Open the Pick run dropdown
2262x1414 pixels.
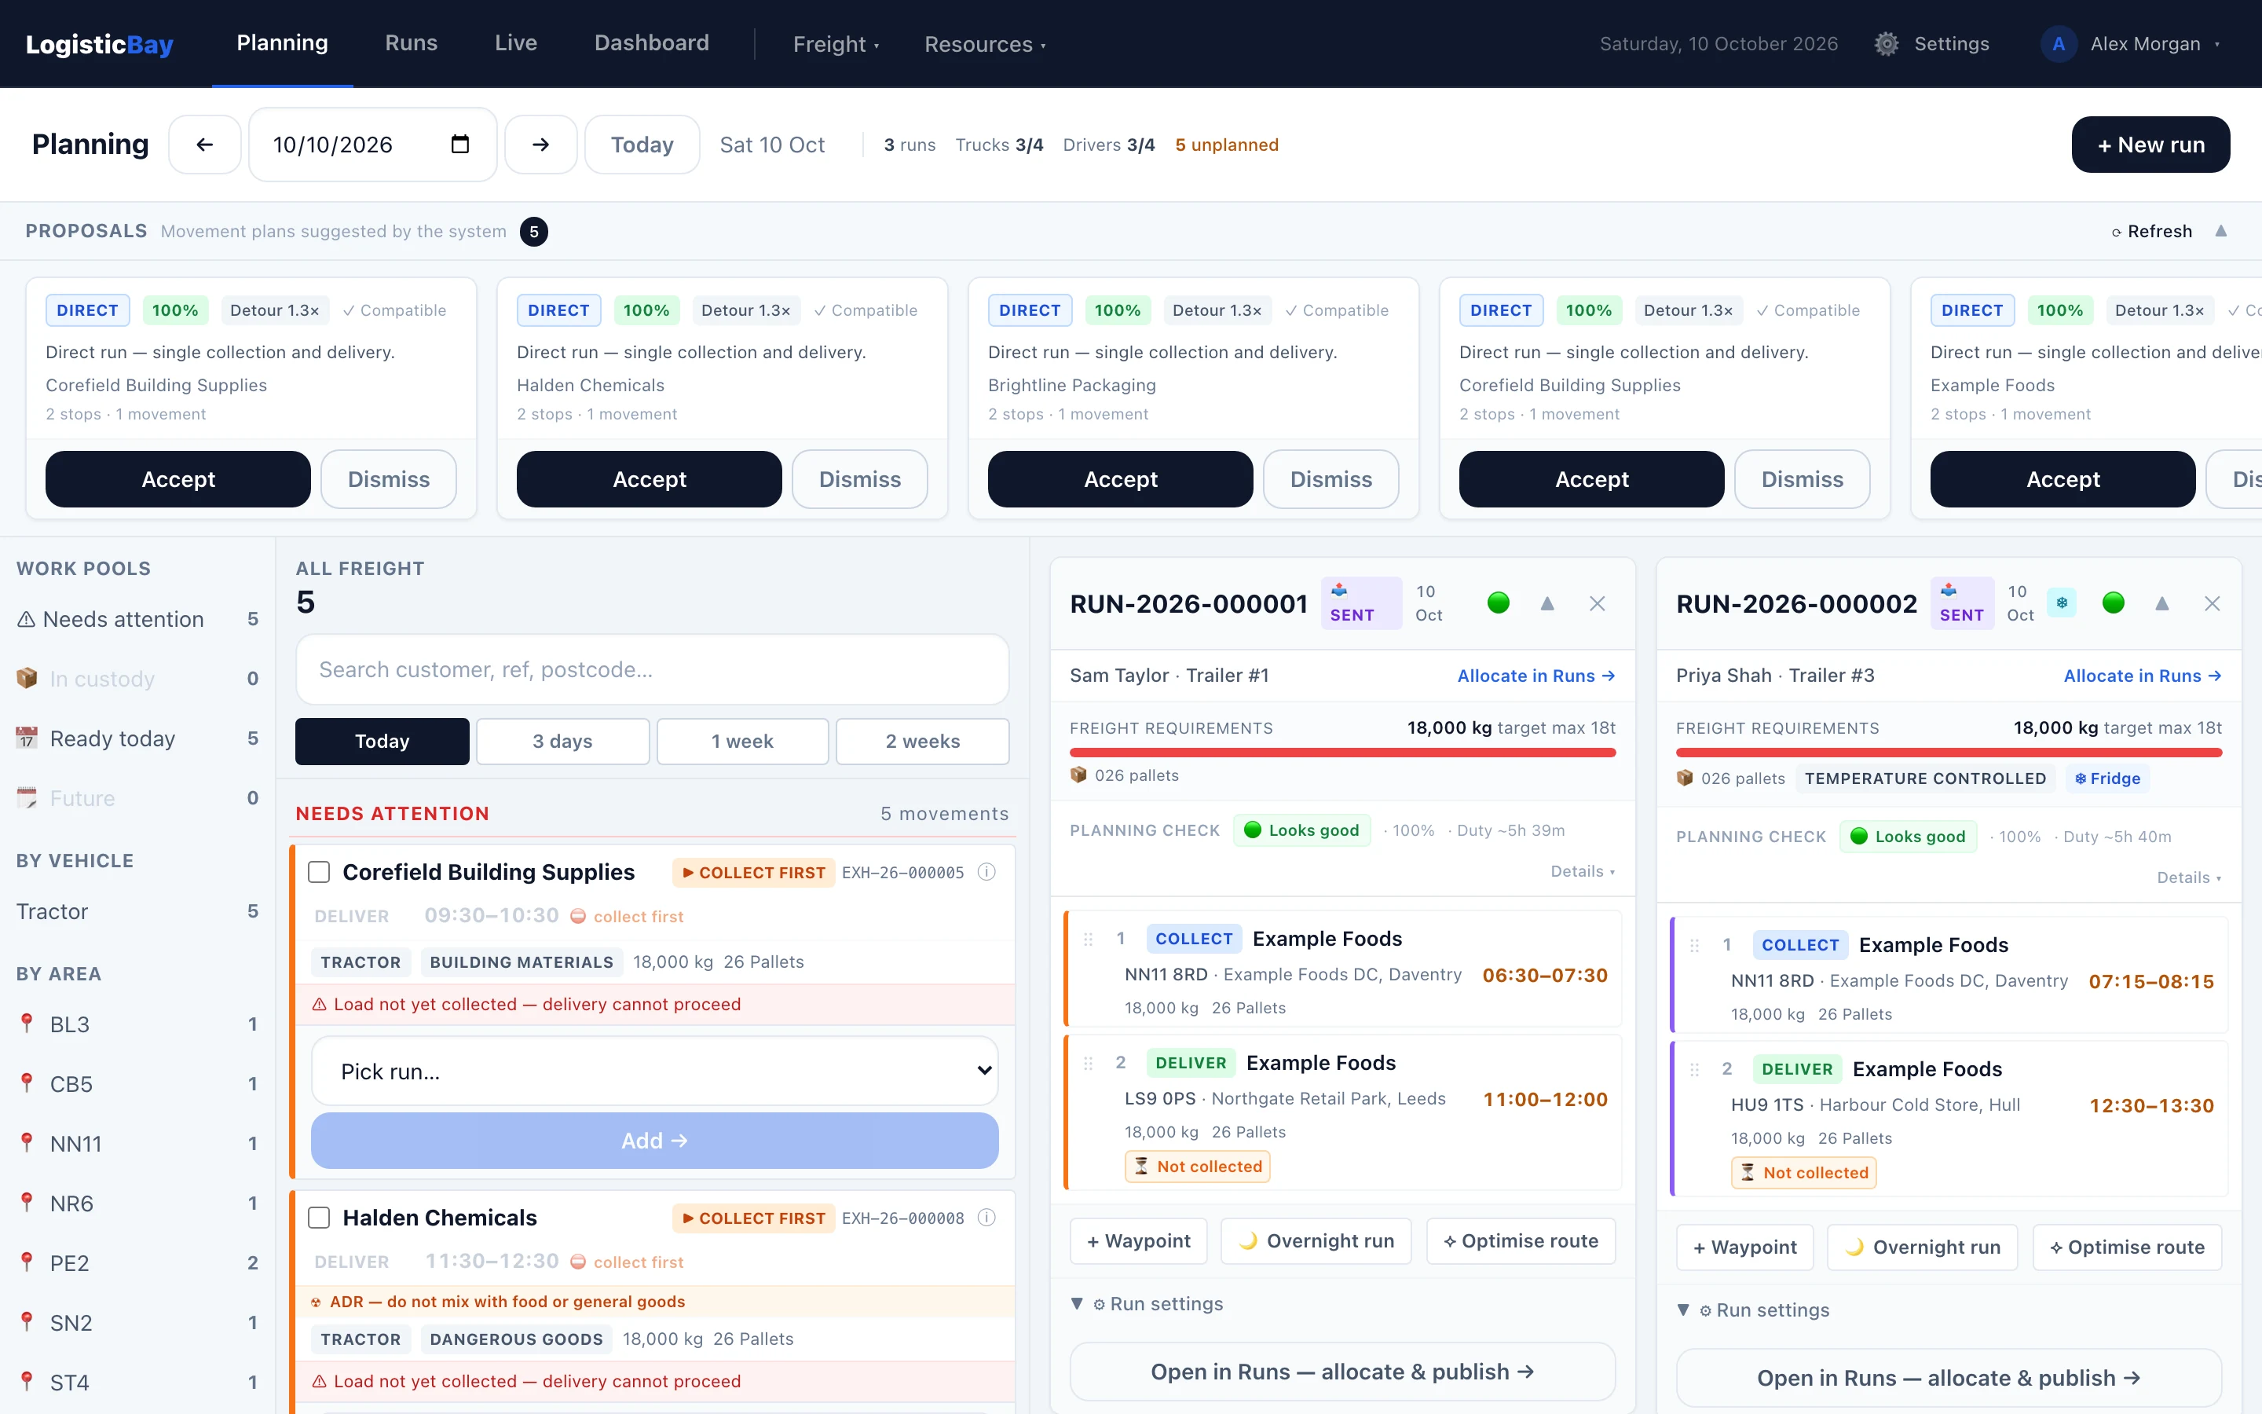654,1071
